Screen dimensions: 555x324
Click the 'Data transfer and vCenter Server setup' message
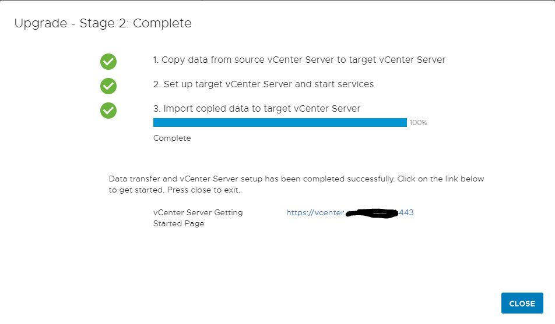point(251,179)
